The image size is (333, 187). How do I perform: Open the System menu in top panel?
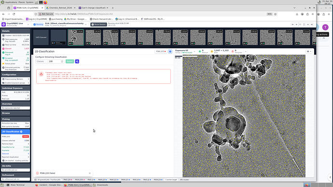point(30,2)
